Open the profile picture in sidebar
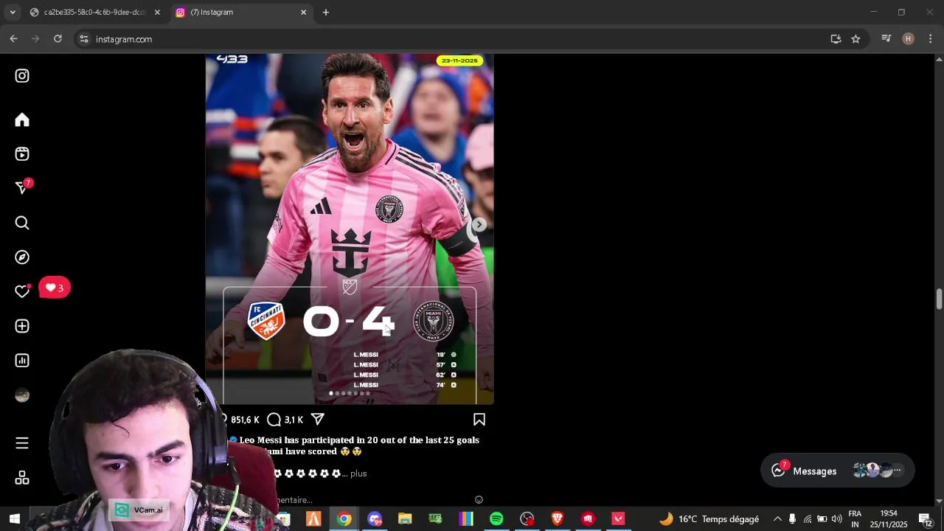944x531 pixels. pyautogui.click(x=22, y=395)
